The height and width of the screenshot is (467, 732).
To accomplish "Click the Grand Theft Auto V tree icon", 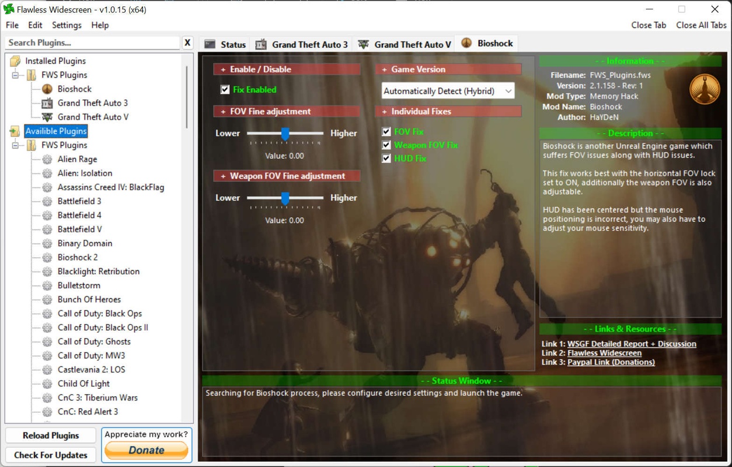I will coord(47,117).
